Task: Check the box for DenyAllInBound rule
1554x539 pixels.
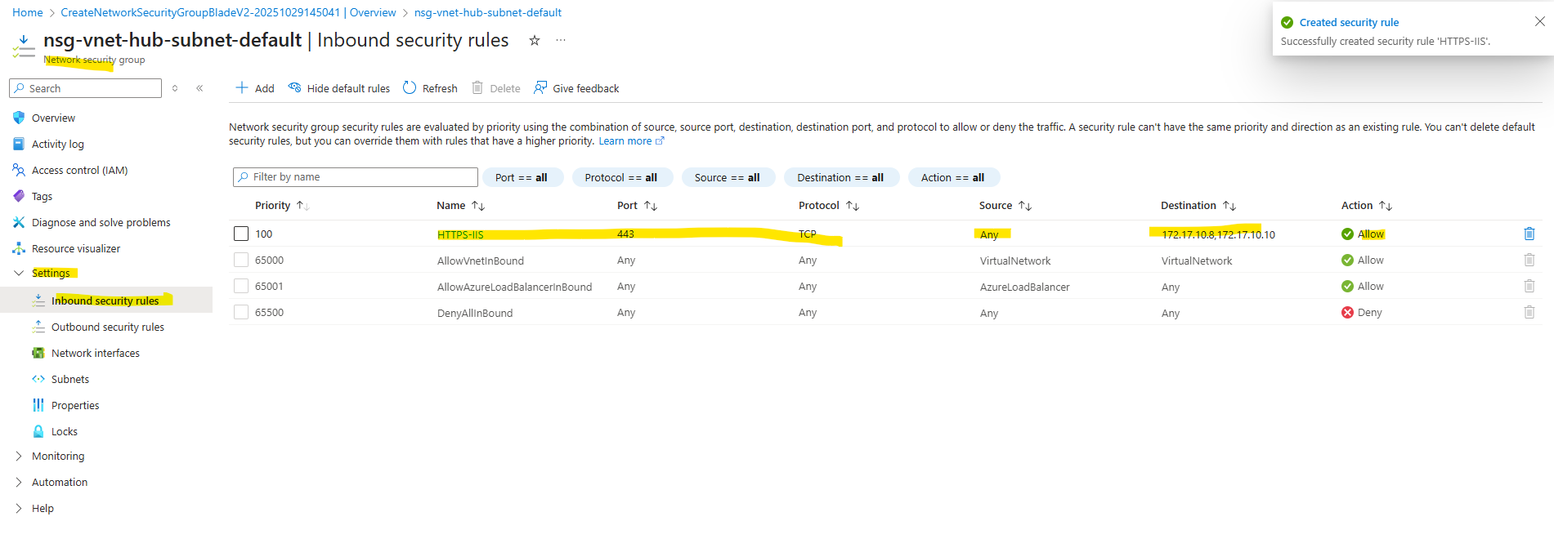Action: click(x=241, y=312)
